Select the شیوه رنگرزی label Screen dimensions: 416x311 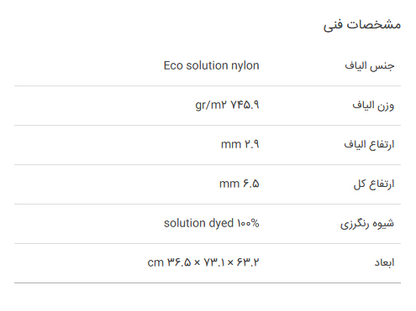[x=367, y=224]
